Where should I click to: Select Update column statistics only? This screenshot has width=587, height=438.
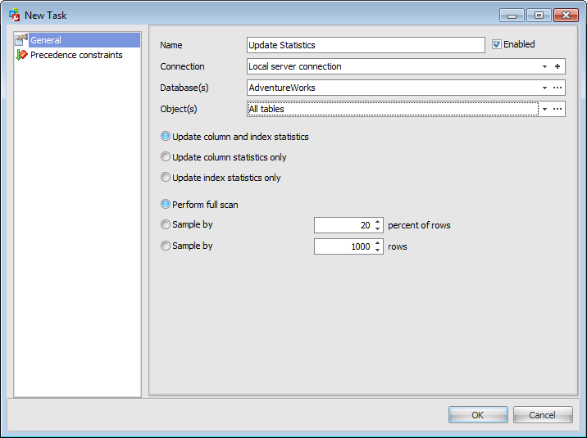pyautogui.click(x=166, y=157)
